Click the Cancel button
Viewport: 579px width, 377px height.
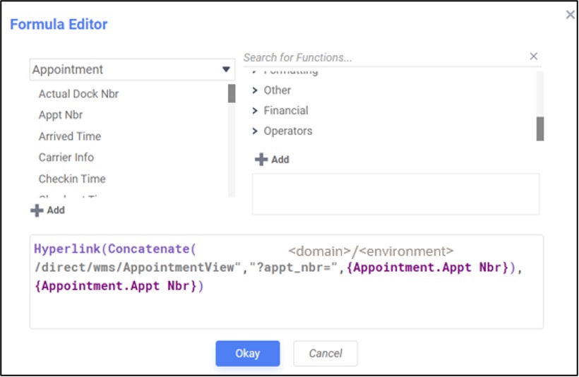tap(326, 353)
